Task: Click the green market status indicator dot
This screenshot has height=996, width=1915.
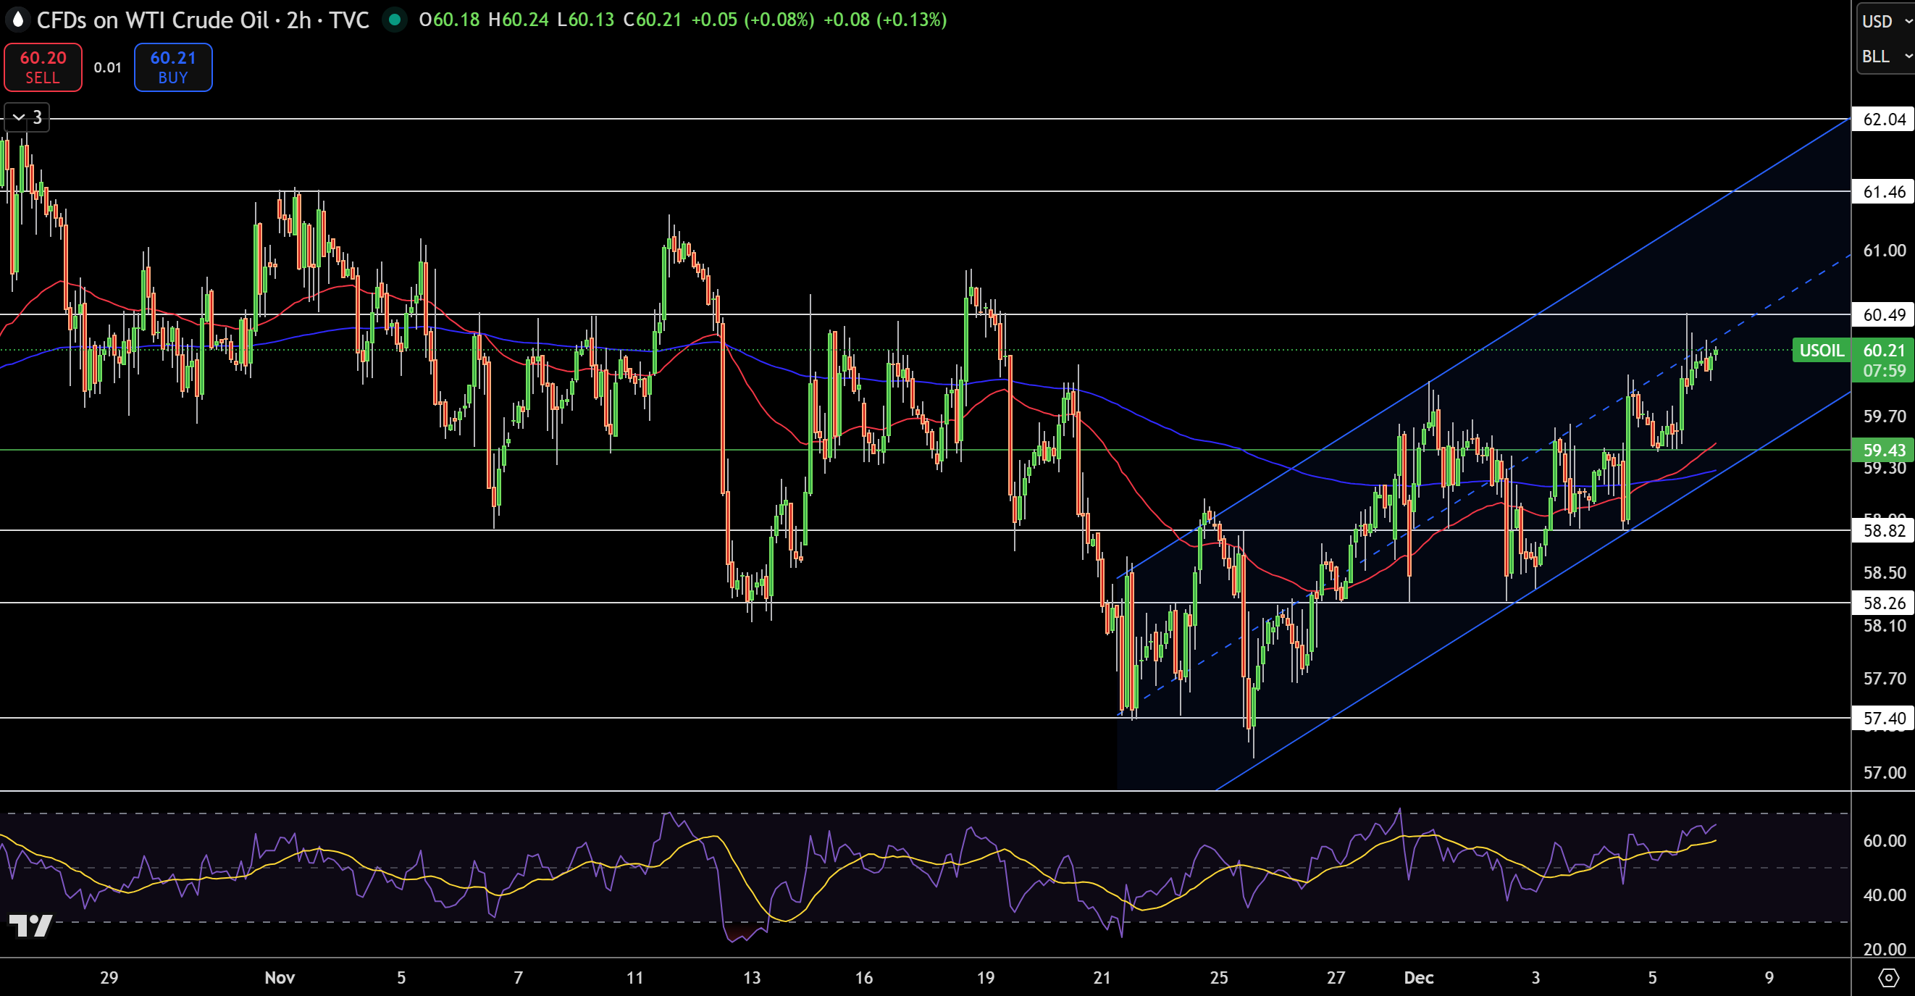Action: point(395,20)
